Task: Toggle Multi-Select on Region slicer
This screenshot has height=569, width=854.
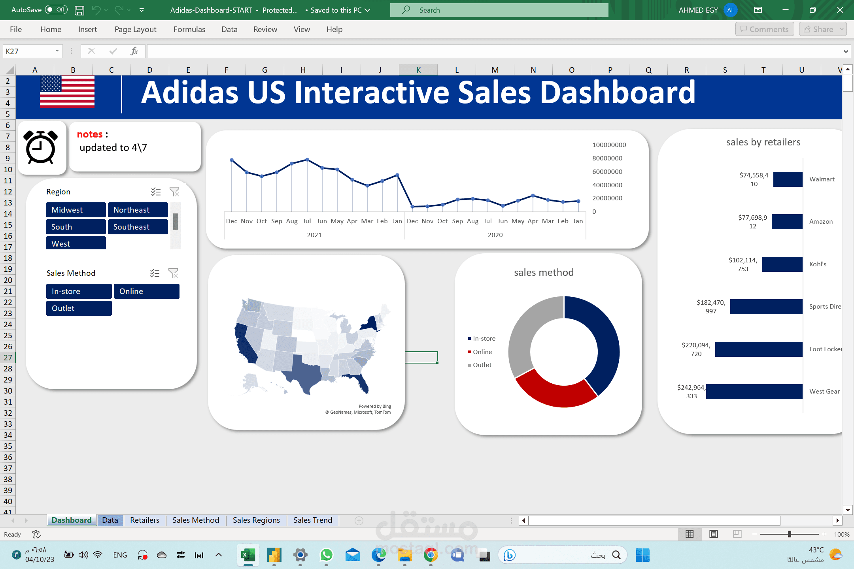Action: pos(156,192)
